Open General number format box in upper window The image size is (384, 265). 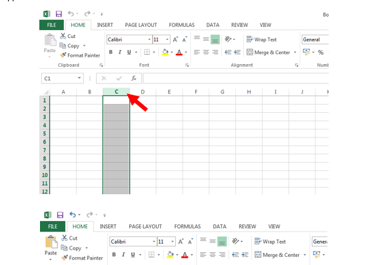click(315, 39)
